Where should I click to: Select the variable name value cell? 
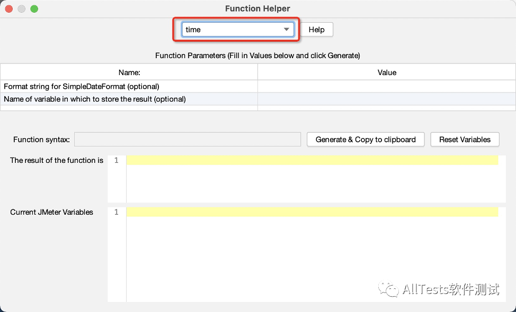click(387, 99)
